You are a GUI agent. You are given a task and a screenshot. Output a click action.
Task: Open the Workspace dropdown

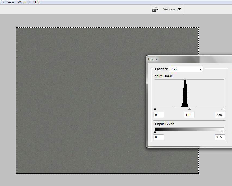click(172, 9)
